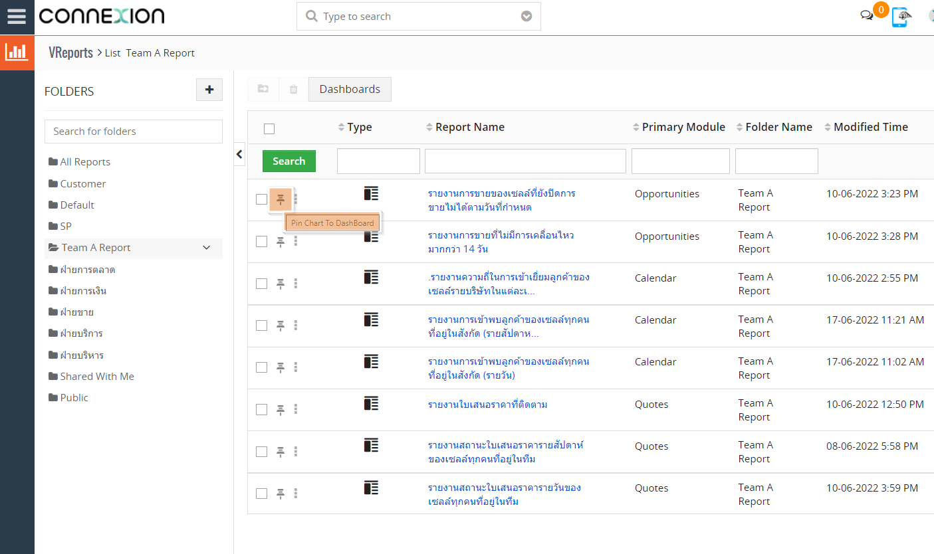934x554 pixels.
Task: Click the green Search button
Action: [x=289, y=161]
